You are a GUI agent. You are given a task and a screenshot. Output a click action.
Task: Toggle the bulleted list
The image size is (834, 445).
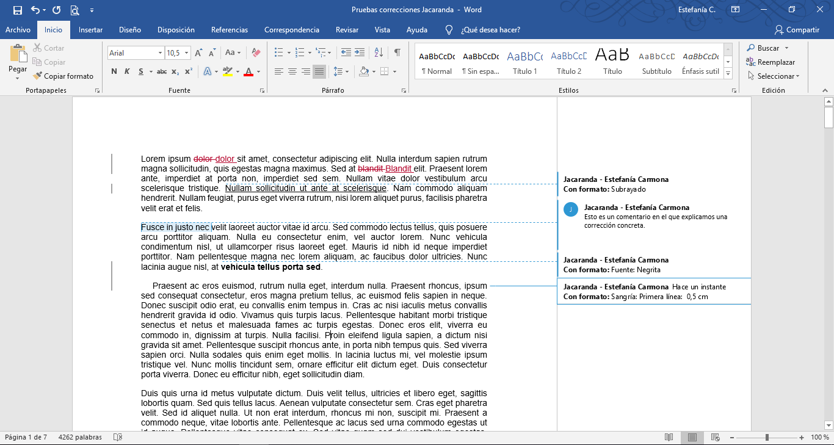click(280, 53)
